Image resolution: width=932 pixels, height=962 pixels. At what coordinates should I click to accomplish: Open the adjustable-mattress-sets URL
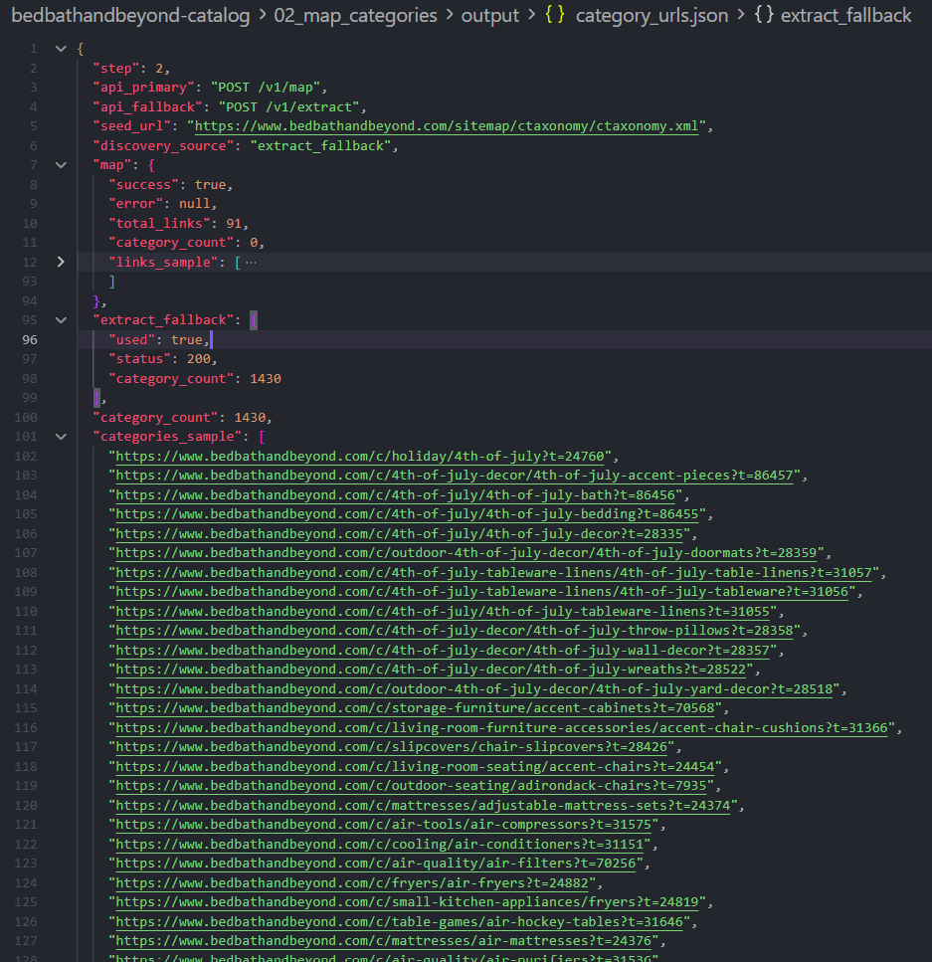coord(423,805)
